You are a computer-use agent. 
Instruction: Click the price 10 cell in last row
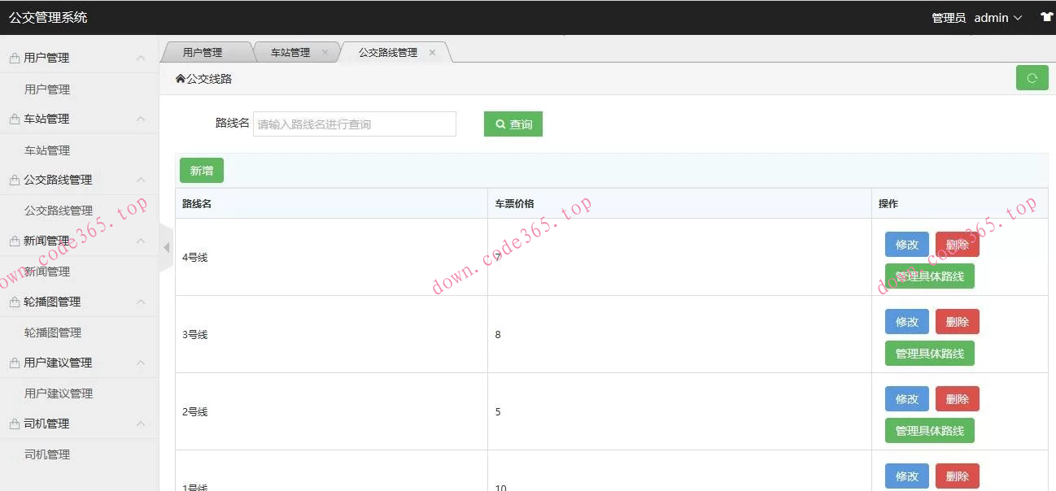click(679, 471)
